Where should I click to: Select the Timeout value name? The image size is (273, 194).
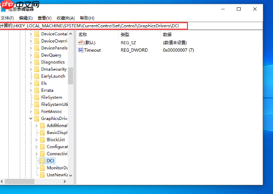[92, 50]
